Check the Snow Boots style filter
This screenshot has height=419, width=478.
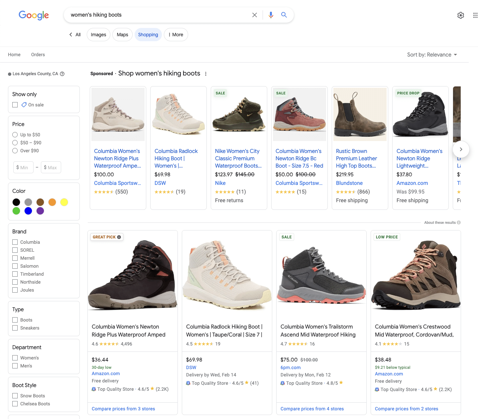(15, 396)
